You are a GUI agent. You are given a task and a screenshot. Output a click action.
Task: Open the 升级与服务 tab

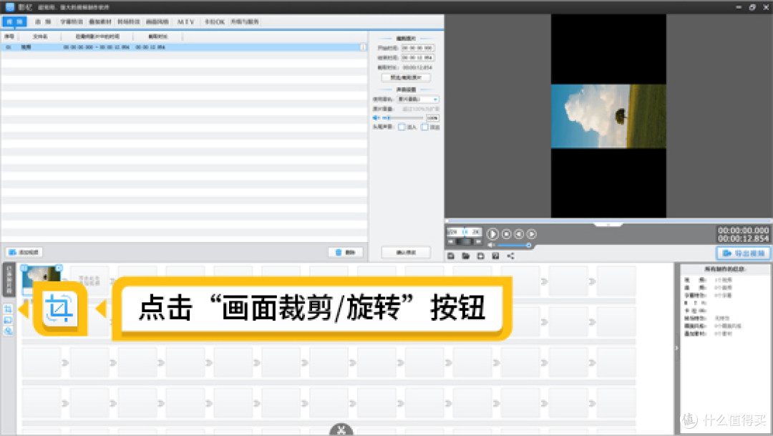coord(245,21)
